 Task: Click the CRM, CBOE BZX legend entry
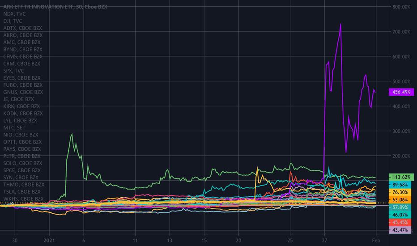[x=22, y=64]
